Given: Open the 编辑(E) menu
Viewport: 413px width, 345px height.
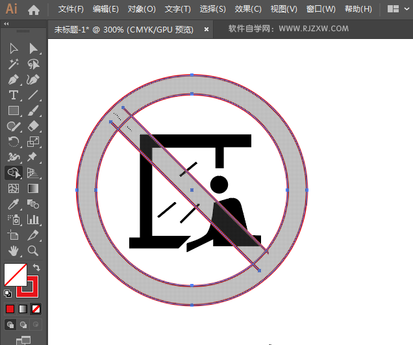Looking at the screenshot, I should click(x=106, y=9).
